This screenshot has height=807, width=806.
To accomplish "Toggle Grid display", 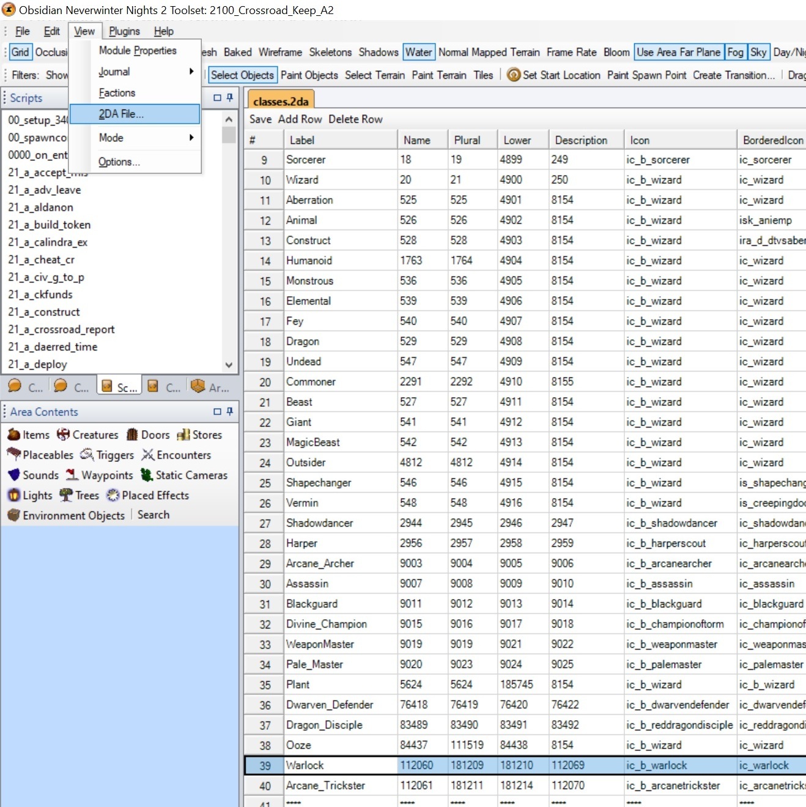I will point(20,52).
